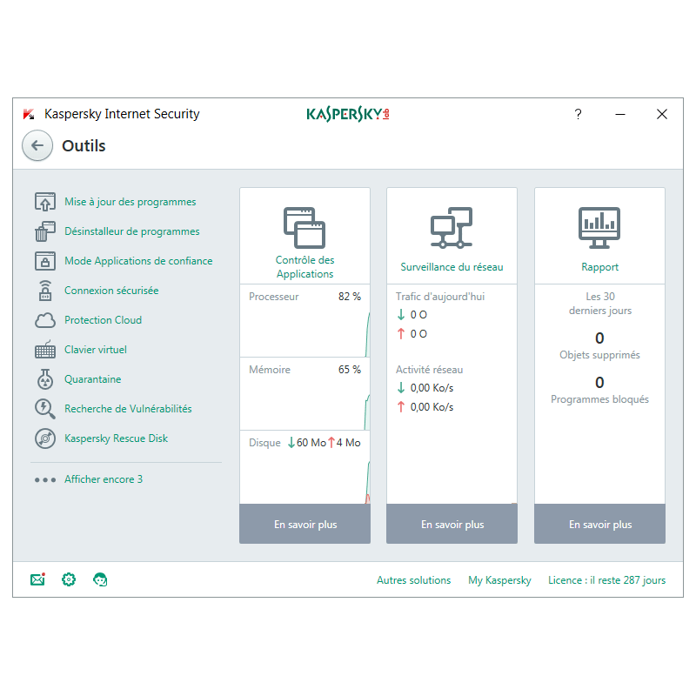Click the three dots next to Afficher encore
The width and height of the screenshot is (696, 696).
click(x=45, y=480)
